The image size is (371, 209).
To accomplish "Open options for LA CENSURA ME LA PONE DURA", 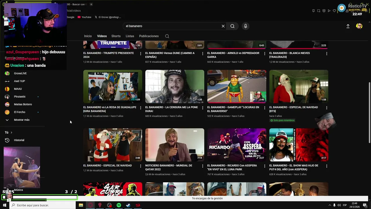I will [203, 108].
